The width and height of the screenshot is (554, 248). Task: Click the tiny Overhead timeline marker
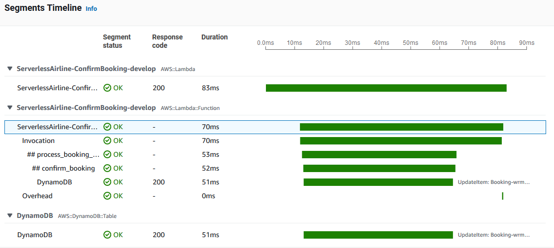502,196
